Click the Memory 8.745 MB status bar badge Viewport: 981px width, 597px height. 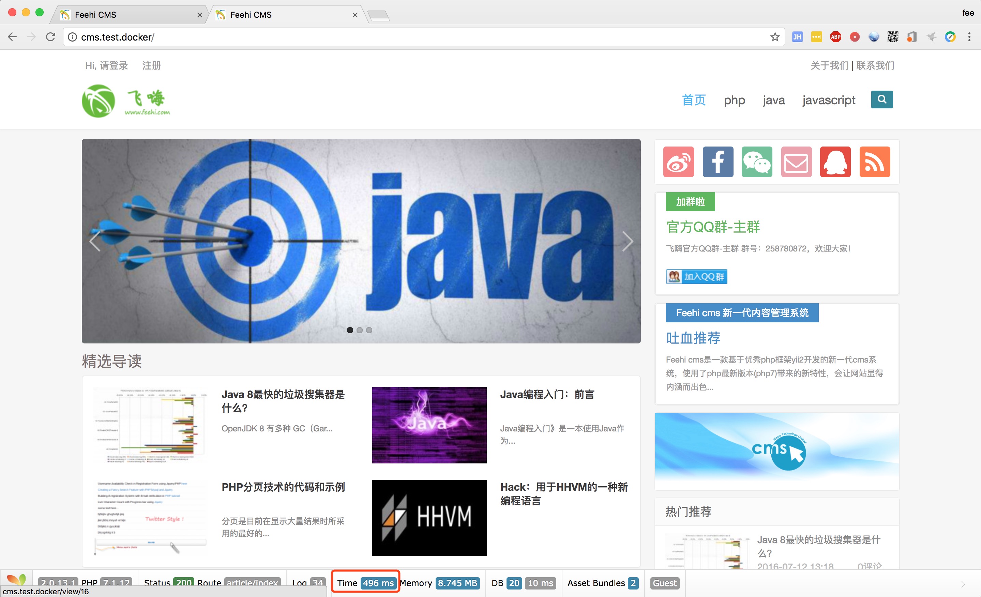click(x=456, y=583)
